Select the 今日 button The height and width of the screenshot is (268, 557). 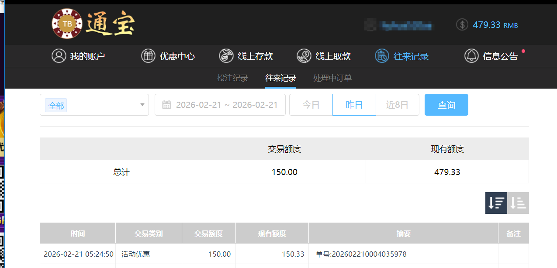[x=311, y=104]
